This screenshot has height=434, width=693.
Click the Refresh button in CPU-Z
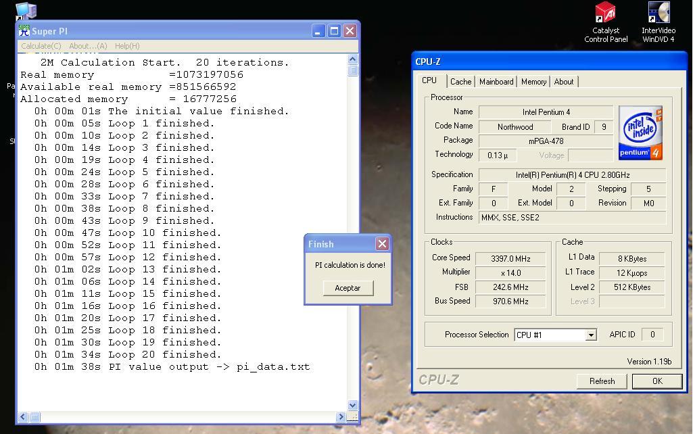602,381
